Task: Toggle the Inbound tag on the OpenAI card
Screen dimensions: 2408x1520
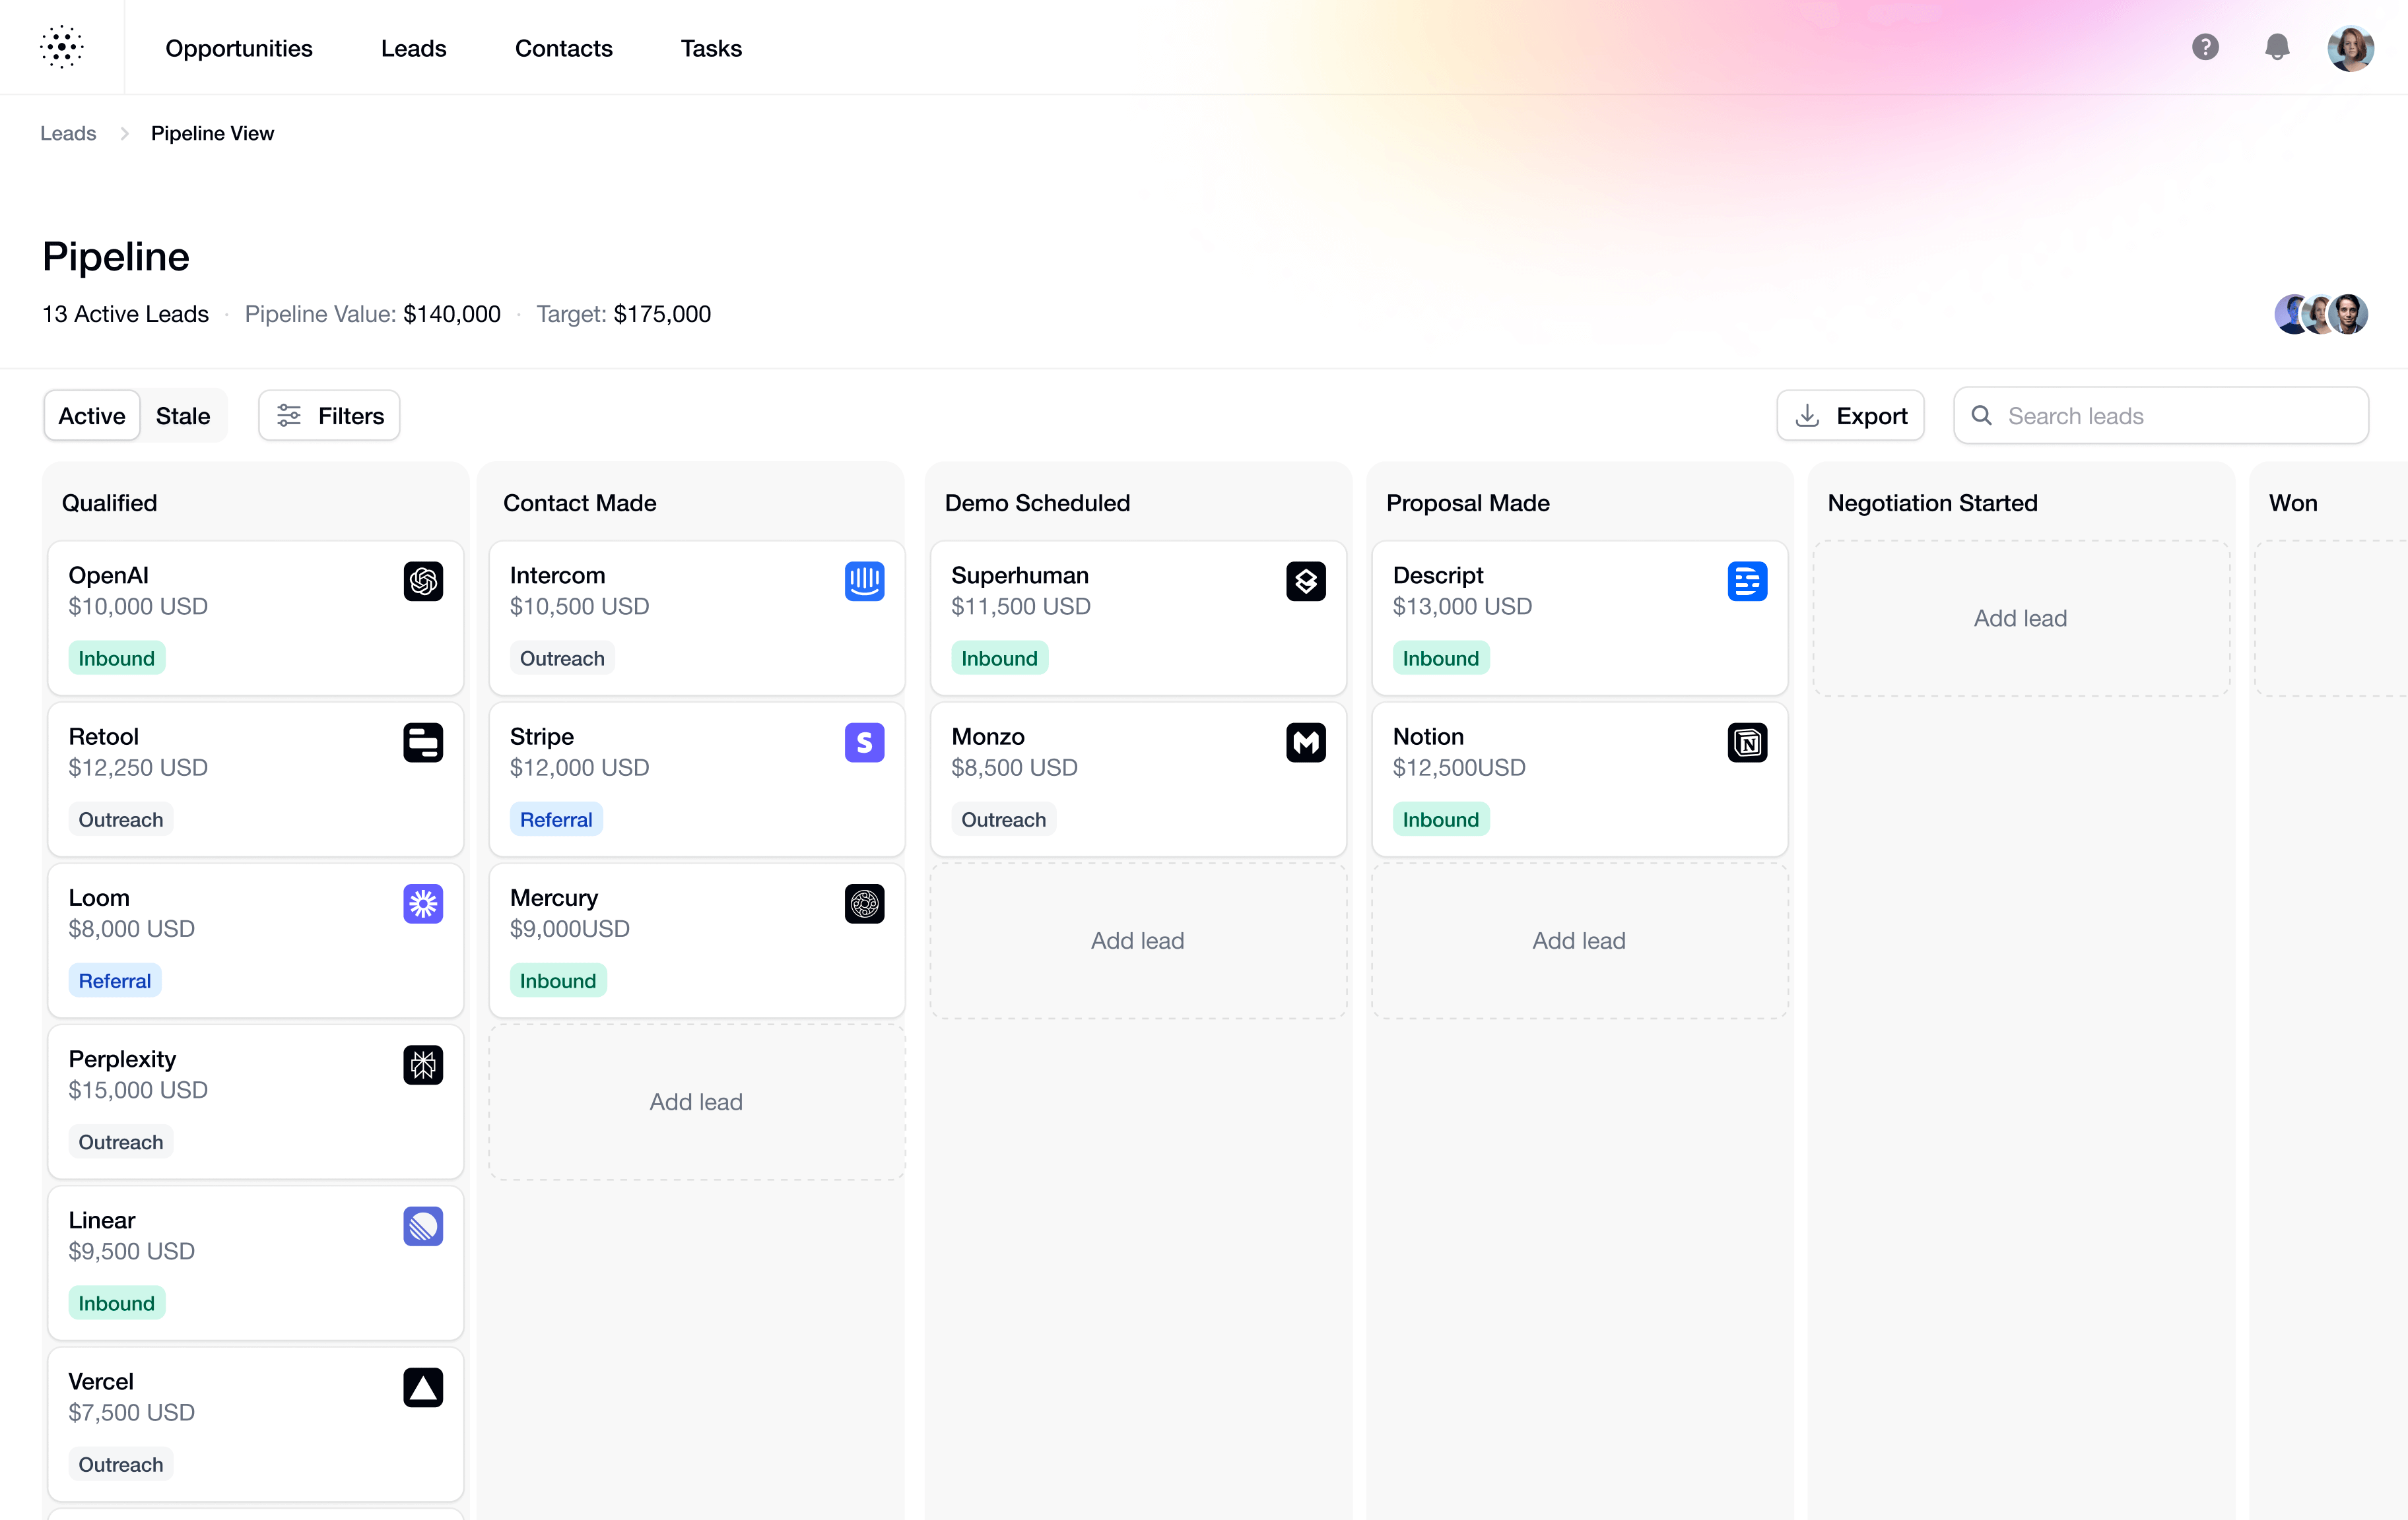Action: [116, 656]
